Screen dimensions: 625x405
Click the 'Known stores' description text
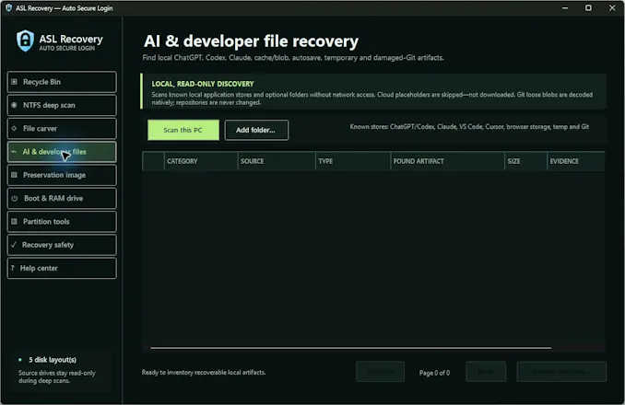coord(469,126)
